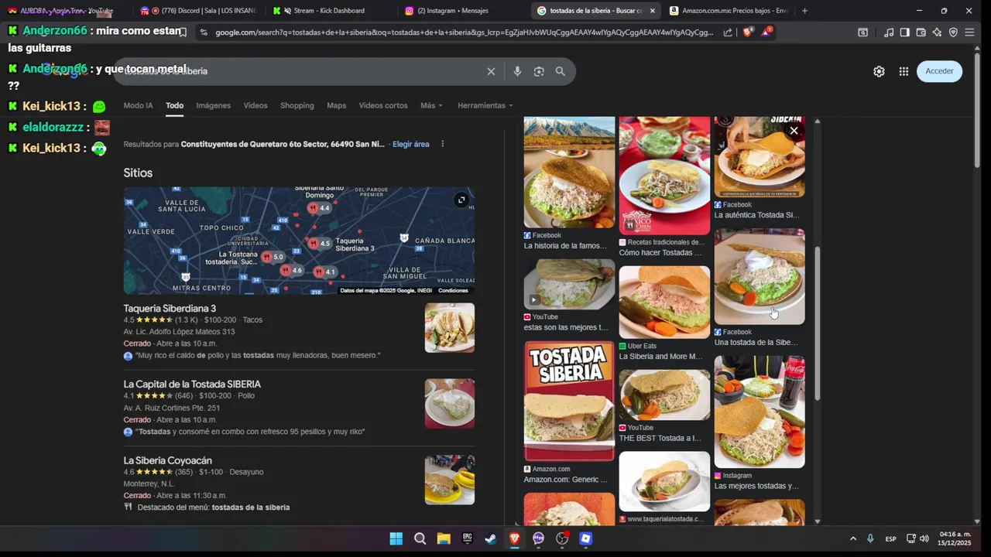Open Windows taskbar search
The height and width of the screenshot is (557, 991).
point(420,538)
